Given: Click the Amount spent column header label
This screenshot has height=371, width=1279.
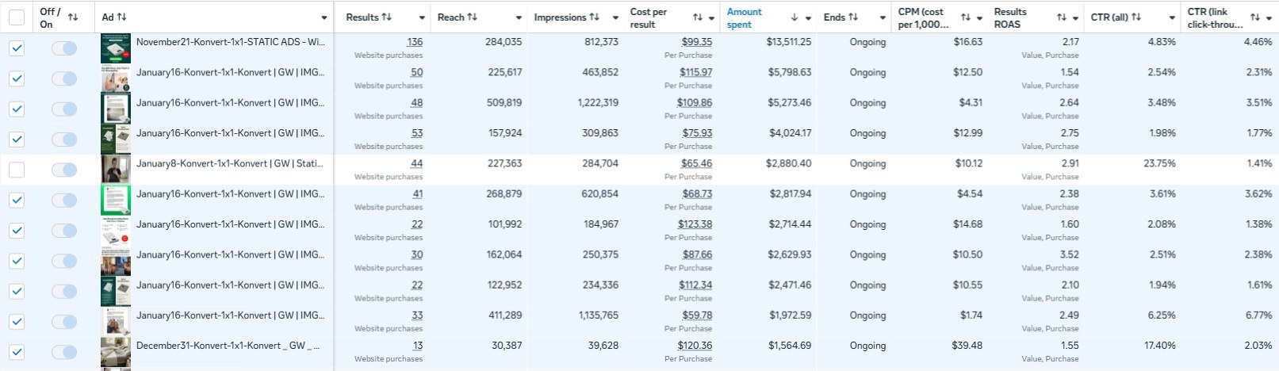Looking at the screenshot, I should click(x=744, y=18).
